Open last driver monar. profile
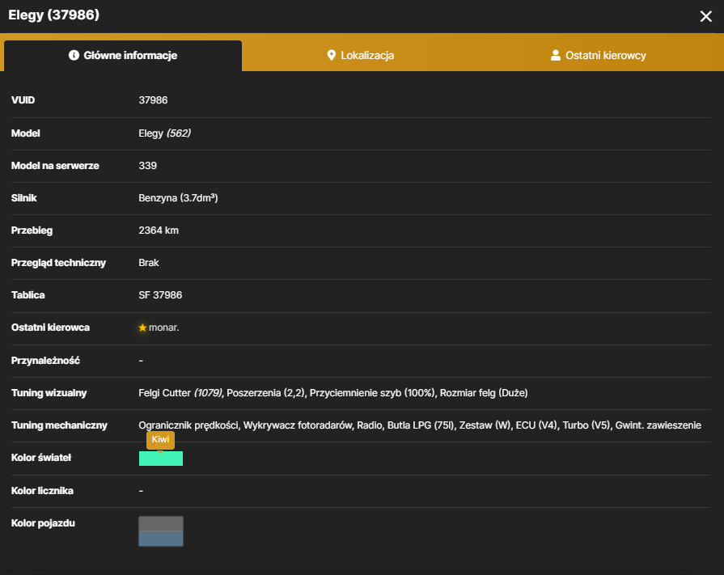This screenshot has width=724, height=575. pyautogui.click(x=164, y=328)
